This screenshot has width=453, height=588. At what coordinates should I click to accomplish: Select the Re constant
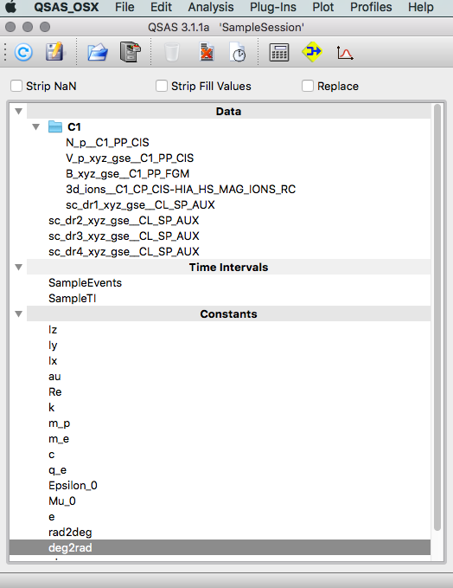point(55,392)
